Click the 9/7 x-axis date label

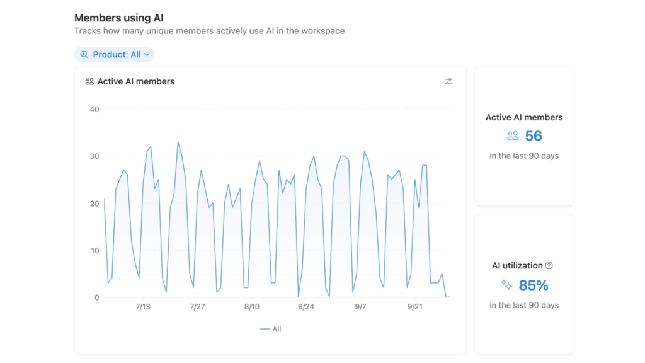[x=360, y=307]
